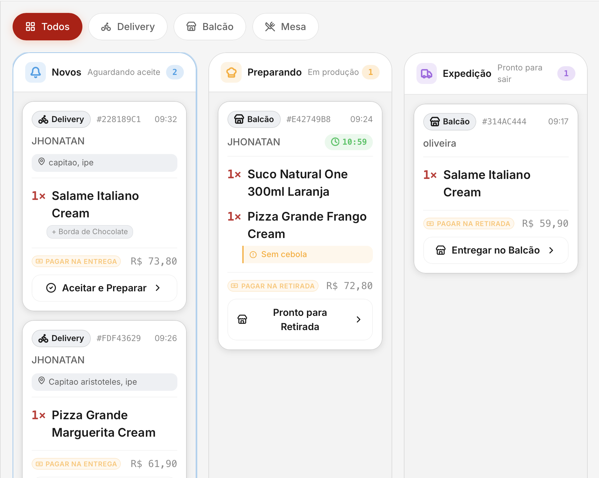
Task: Switch to the Delivery filter tab
Action: (x=128, y=27)
